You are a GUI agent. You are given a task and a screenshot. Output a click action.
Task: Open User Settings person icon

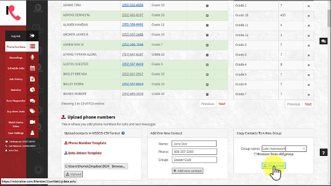click(x=32, y=132)
